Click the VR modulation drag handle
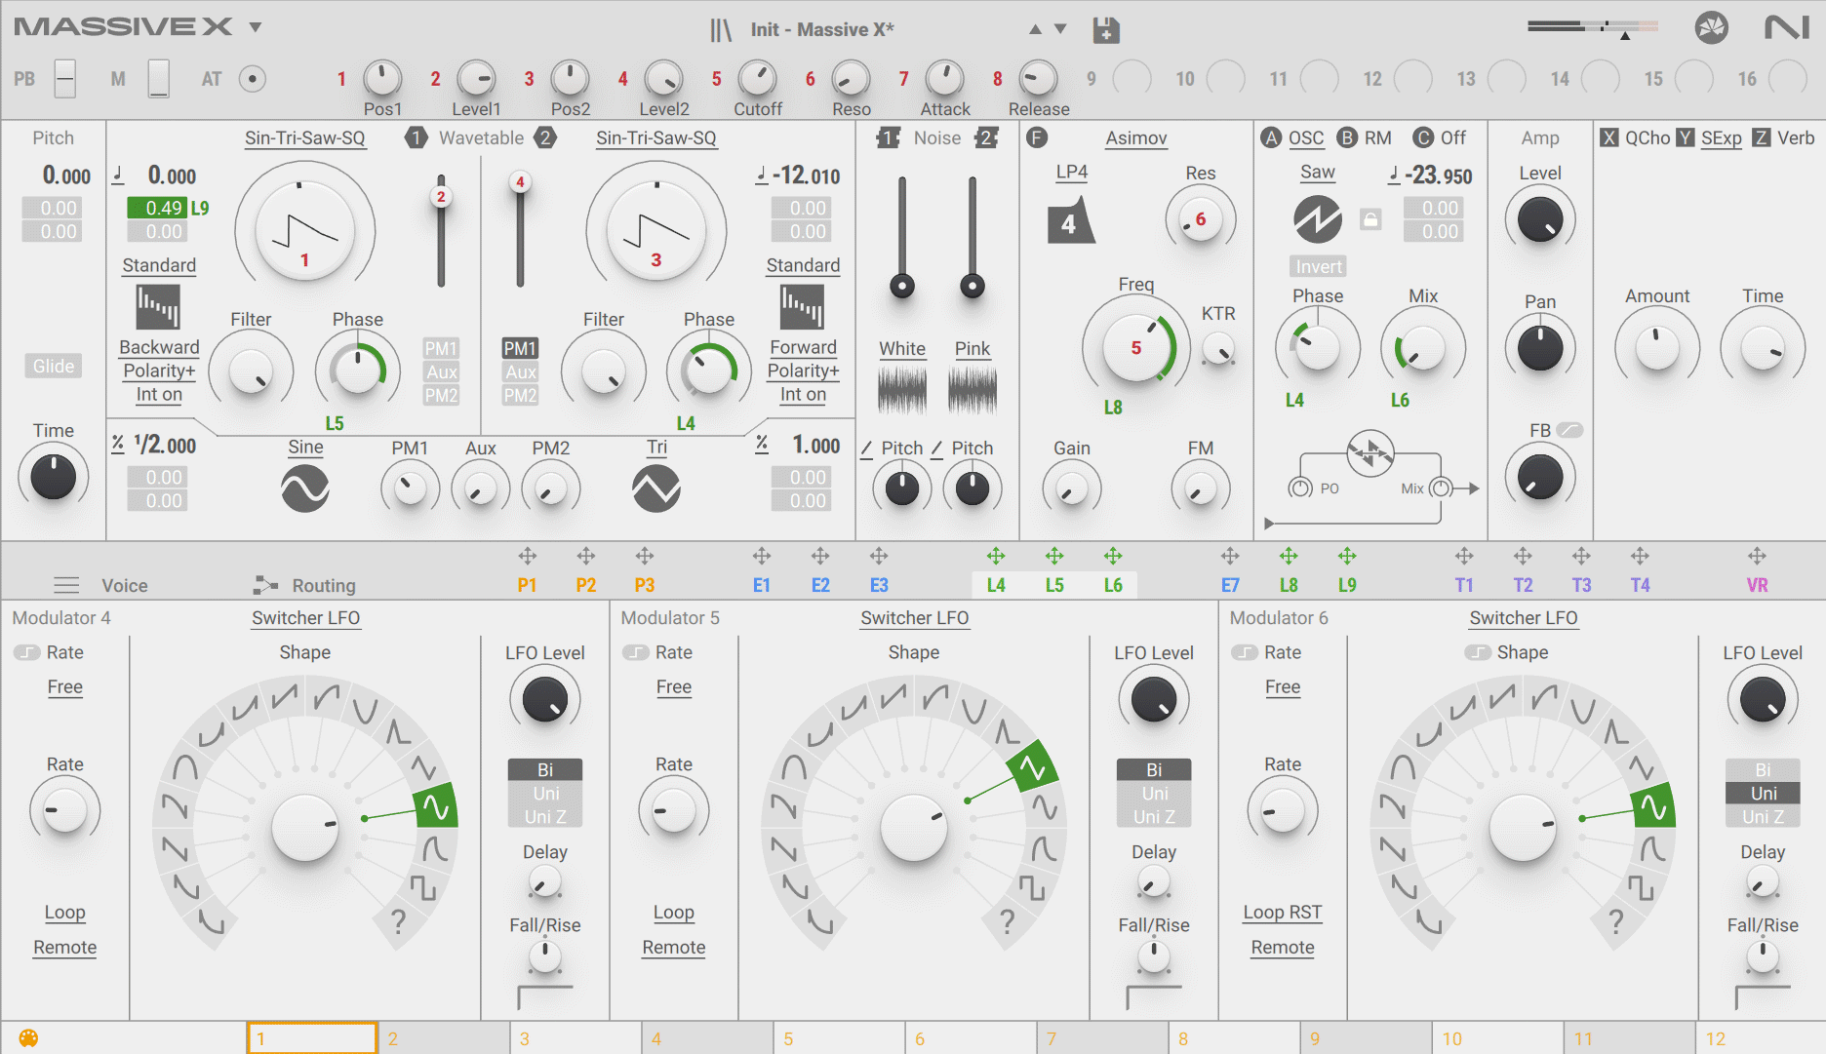Viewport: 1826px width, 1054px height. 1757,556
